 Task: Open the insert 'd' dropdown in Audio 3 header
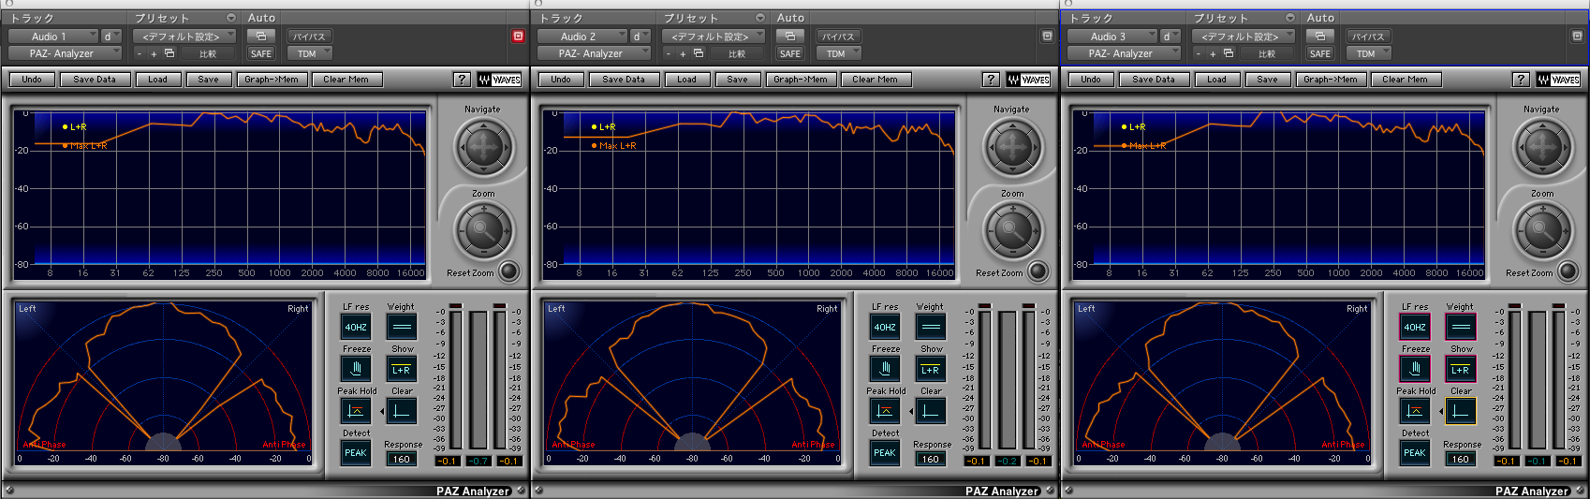[1170, 37]
